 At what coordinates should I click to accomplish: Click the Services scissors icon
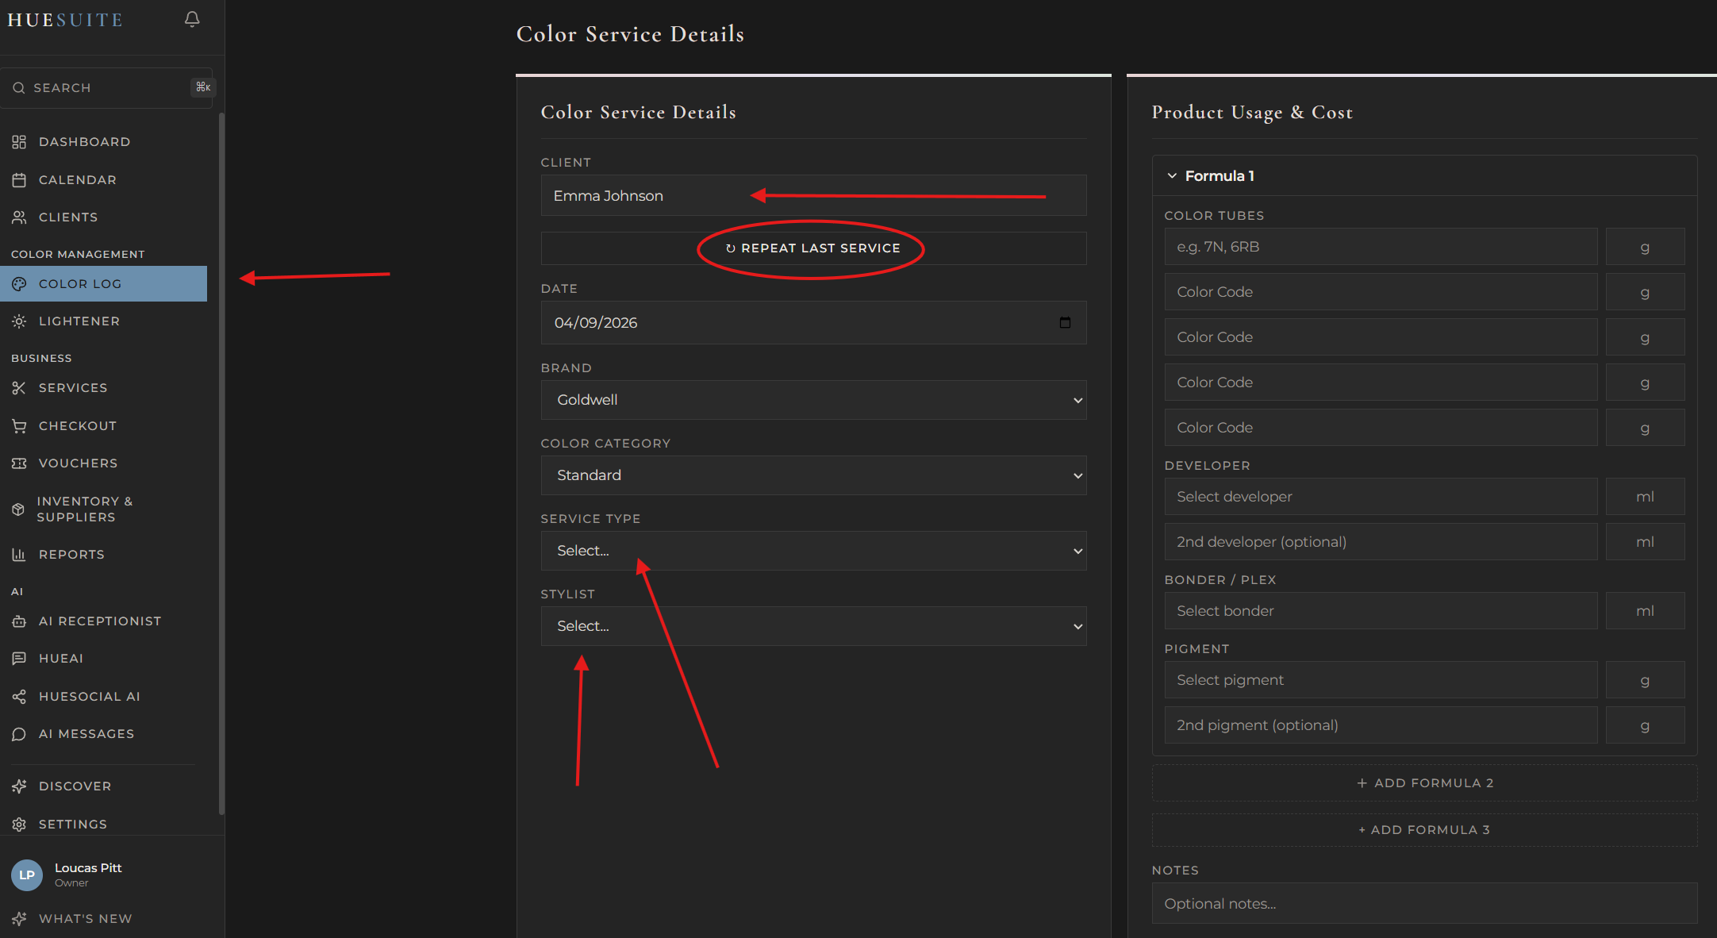pyautogui.click(x=20, y=387)
